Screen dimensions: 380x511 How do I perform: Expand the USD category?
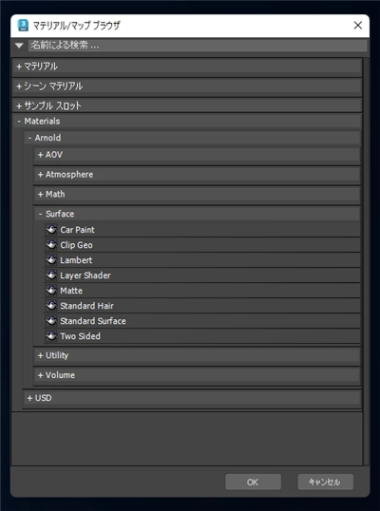192,398
